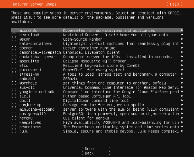This screenshot has width=194, height=157.
Task: Expand canonical-livepatch row arrow
Action: coord(182,52)
